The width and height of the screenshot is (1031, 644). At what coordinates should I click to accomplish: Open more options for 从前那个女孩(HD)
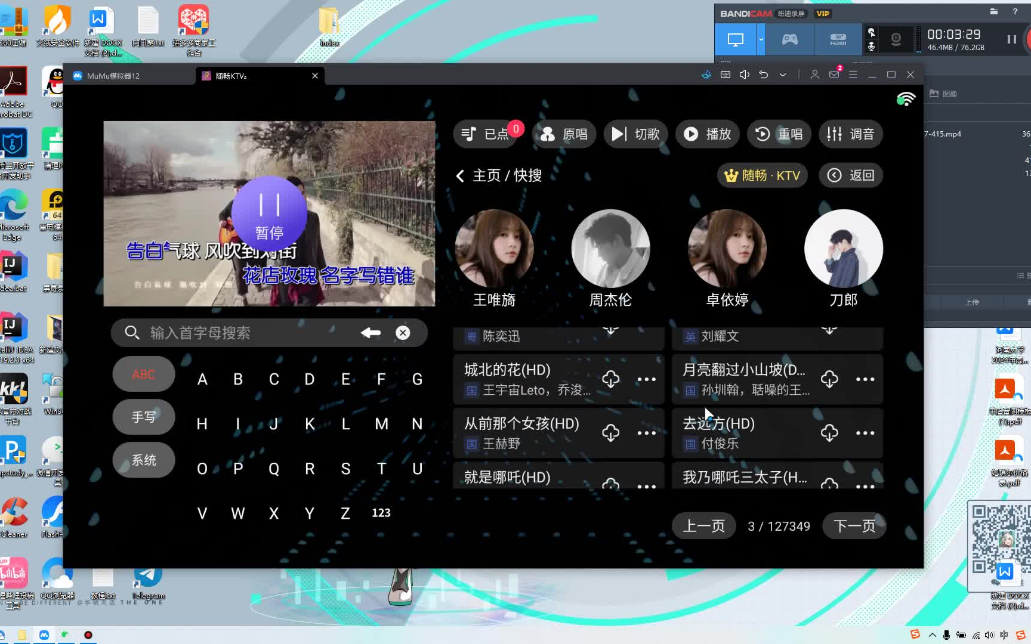[x=646, y=433]
